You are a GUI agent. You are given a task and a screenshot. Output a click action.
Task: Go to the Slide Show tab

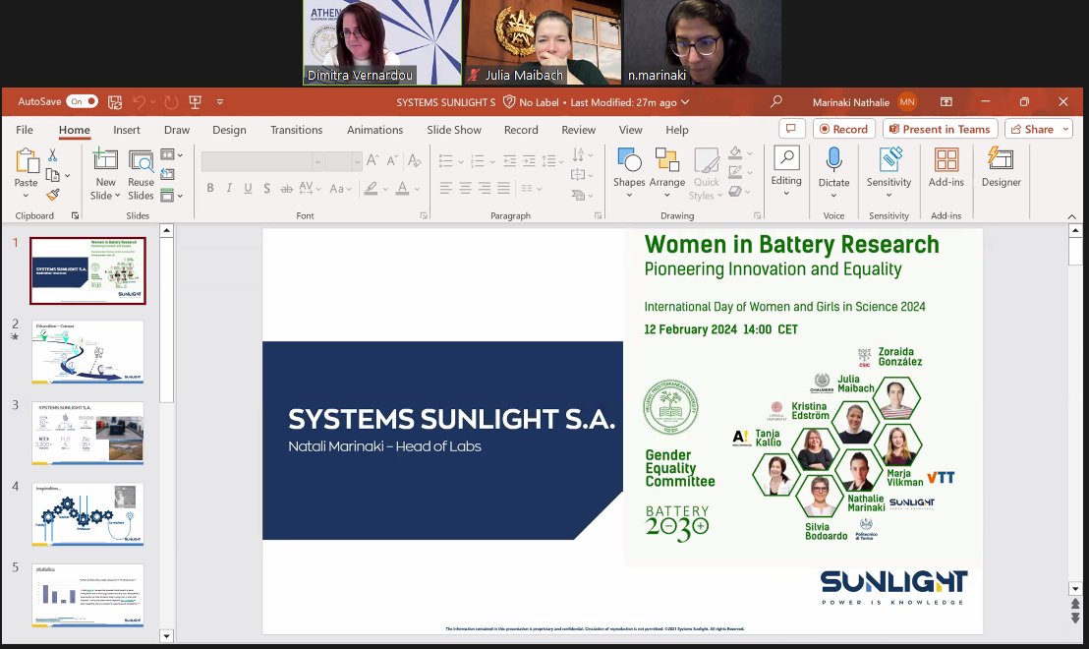point(454,130)
